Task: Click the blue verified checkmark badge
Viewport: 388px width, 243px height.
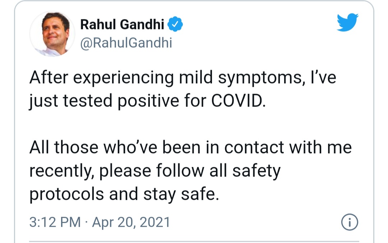Action: pyautogui.click(x=175, y=24)
